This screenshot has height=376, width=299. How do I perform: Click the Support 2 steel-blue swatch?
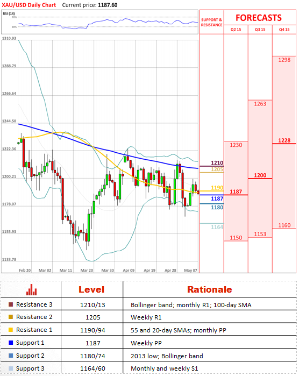tap(11, 356)
